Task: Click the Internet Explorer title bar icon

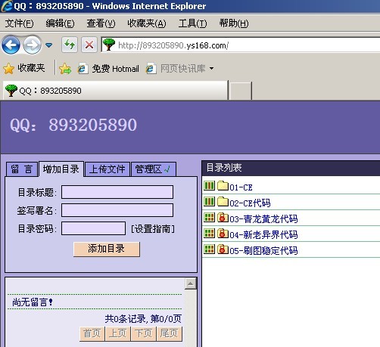Action: click(7, 5)
